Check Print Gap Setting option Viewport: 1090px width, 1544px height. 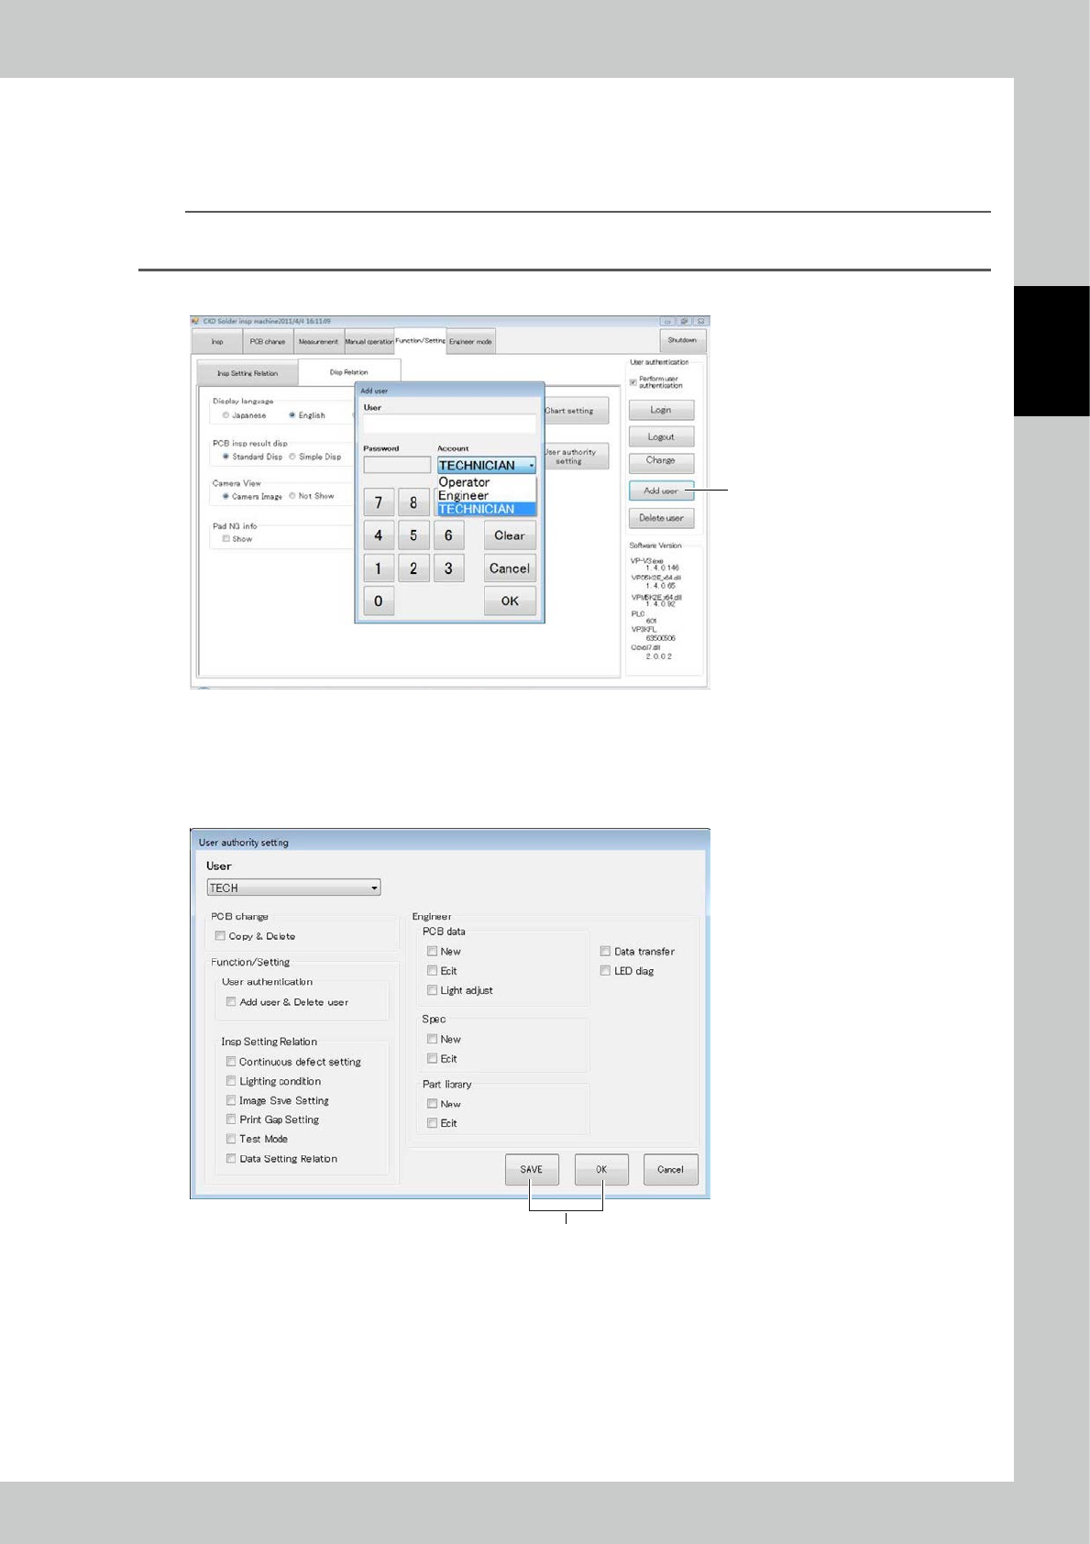click(x=231, y=1119)
